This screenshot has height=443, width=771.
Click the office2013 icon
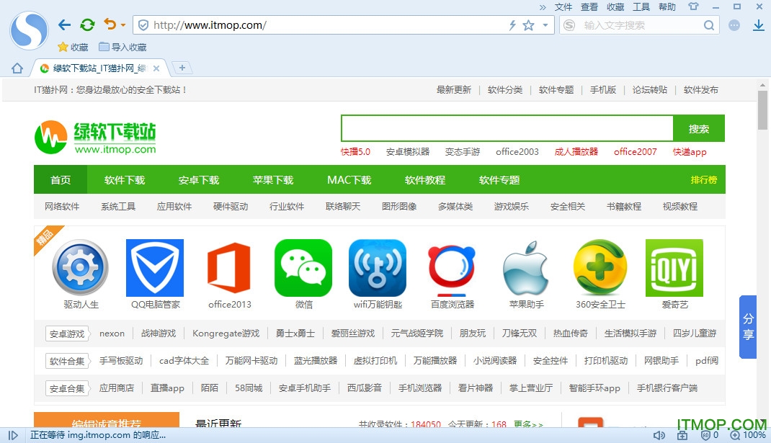[229, 267]
